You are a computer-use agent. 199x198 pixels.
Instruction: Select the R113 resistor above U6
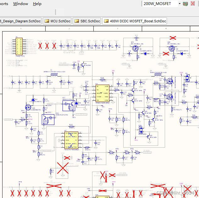point(71,127)
